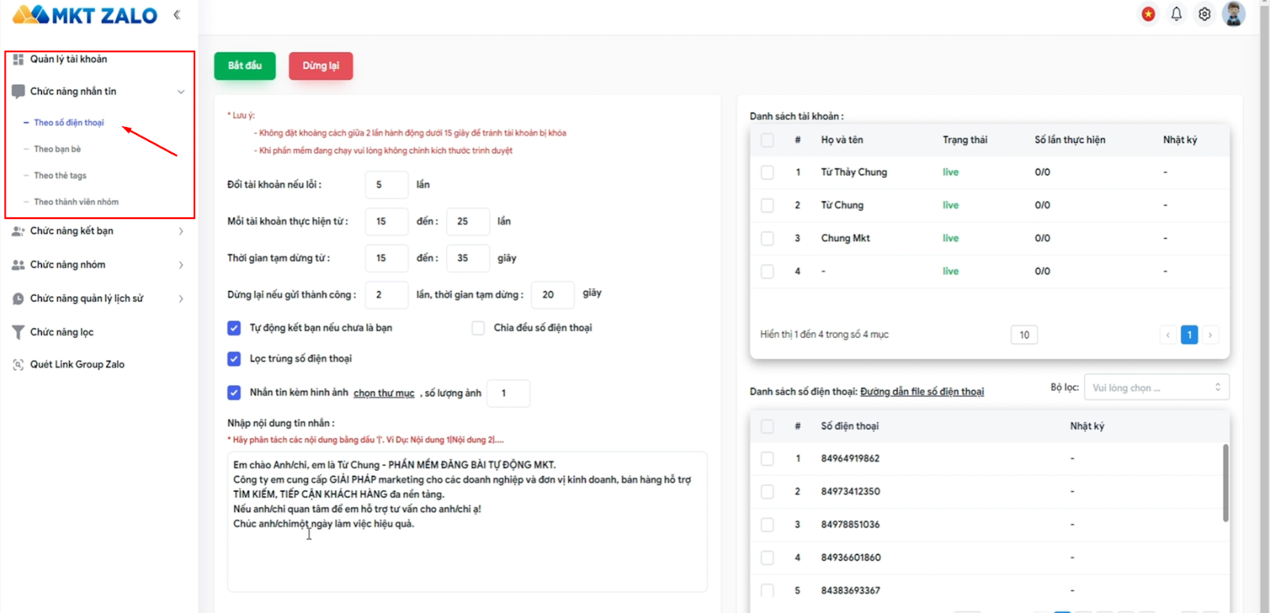Screen dimensions: 1270x613
Task: Select all phone numbers via header checkbox
Action: tap(767, 426)
